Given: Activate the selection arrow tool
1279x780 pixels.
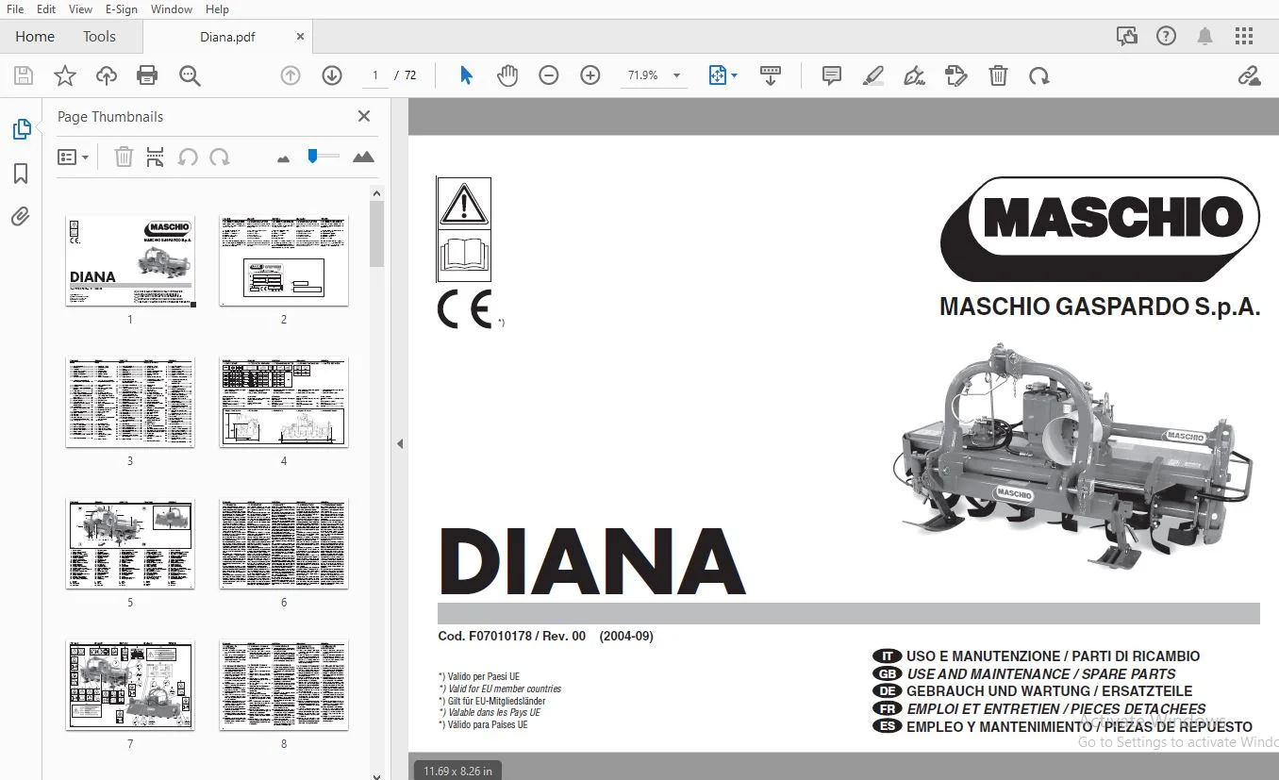Looking at the screenshot, I should (x=466, y=75).
